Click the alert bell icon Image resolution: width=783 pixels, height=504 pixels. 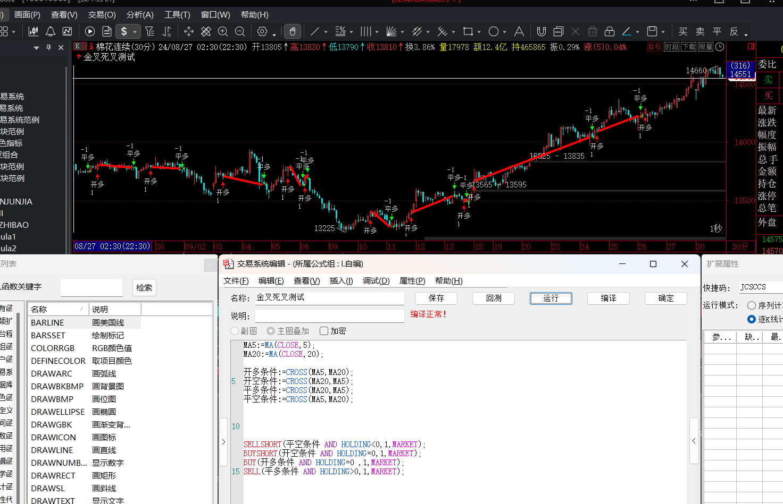click(51, 31)
